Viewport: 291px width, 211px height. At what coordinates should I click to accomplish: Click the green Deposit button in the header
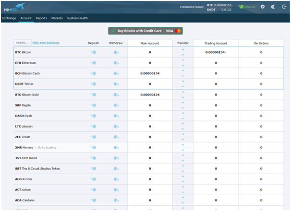click(x=247, y=7)
